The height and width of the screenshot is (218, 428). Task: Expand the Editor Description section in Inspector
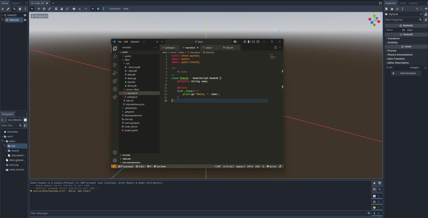click(406, 63)
